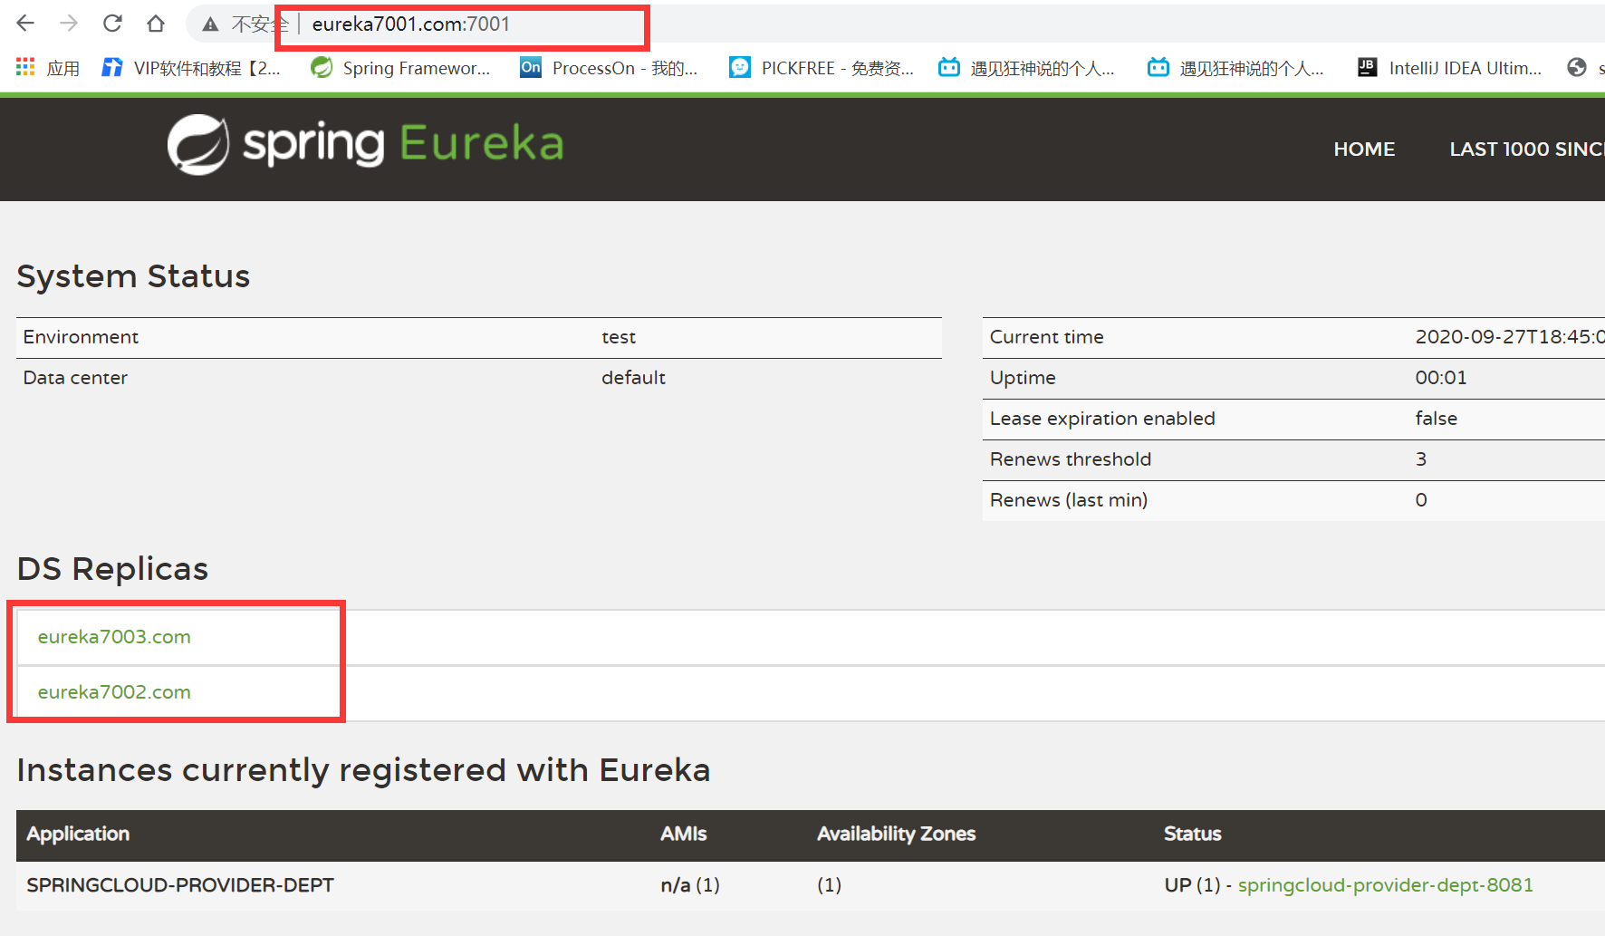This screenshot has height=936, width=1605.
Task: Click the renews last min value 0
Action: [x=1421, y=500]
